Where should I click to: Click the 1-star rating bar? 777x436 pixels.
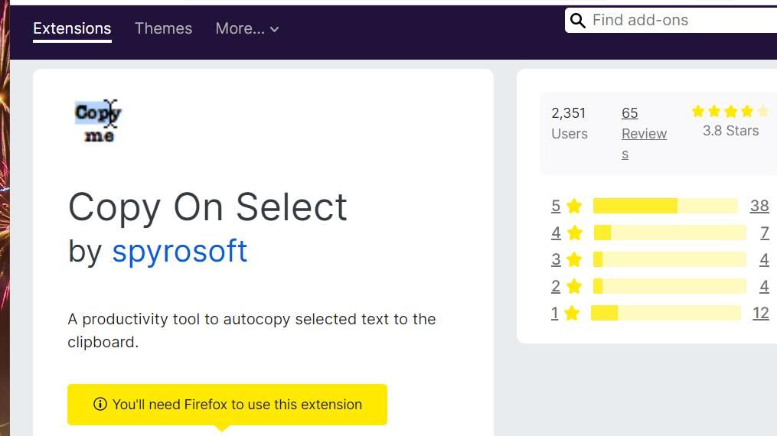click(x=664, y=313)
